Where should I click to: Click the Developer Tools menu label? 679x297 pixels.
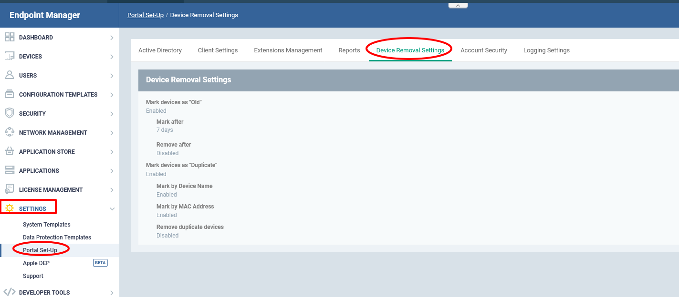(44, 293)
